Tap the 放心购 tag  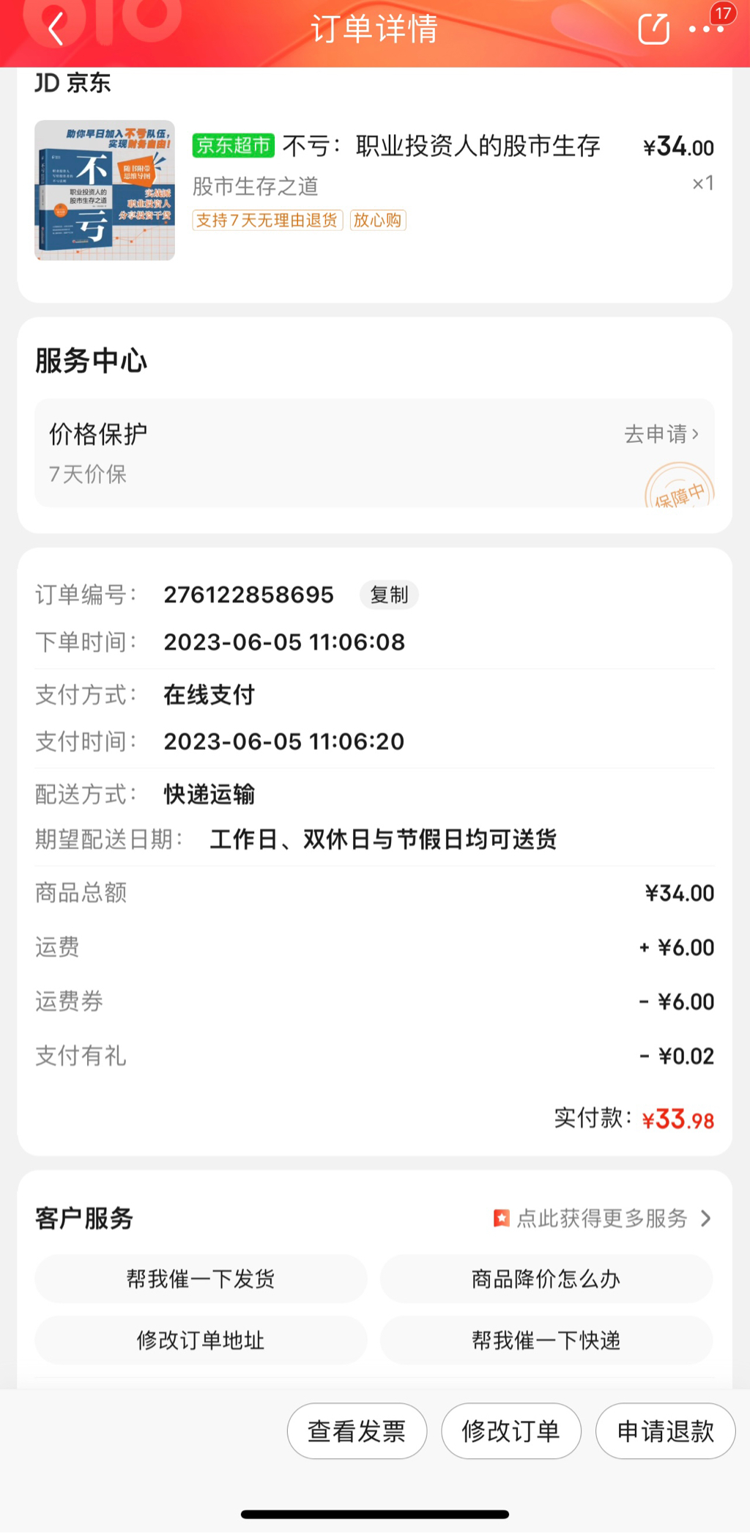click(378, 220)
